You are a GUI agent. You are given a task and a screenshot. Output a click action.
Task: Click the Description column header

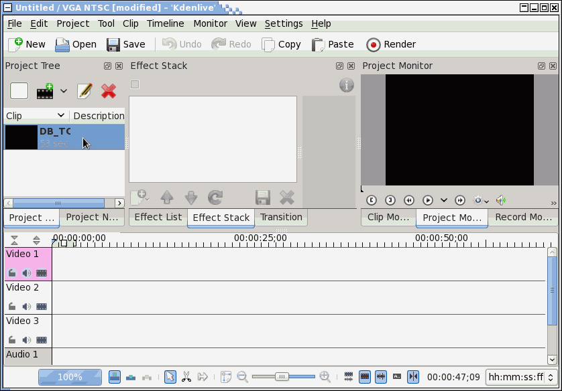[99, 116]
